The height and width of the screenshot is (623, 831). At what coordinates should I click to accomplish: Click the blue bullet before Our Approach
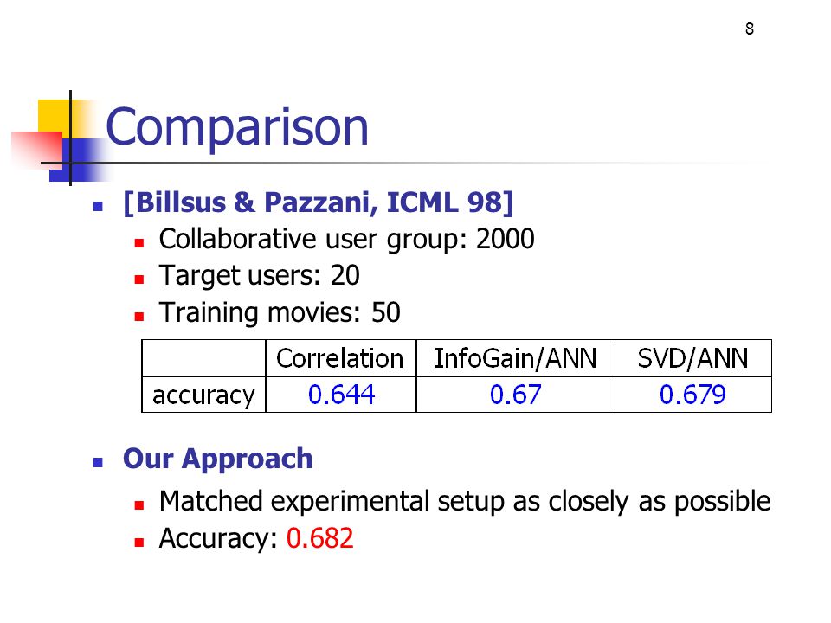(x=98, y=462)
